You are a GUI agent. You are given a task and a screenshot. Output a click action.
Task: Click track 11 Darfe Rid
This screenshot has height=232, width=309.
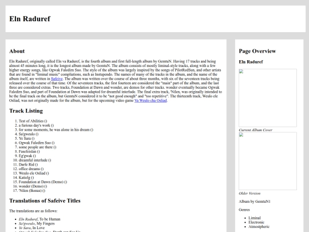point(28,164)
